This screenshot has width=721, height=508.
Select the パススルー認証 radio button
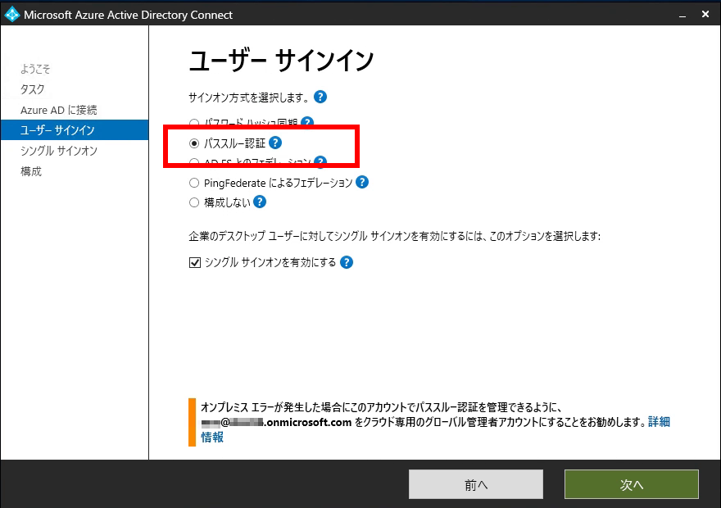(x=194, y=143)
